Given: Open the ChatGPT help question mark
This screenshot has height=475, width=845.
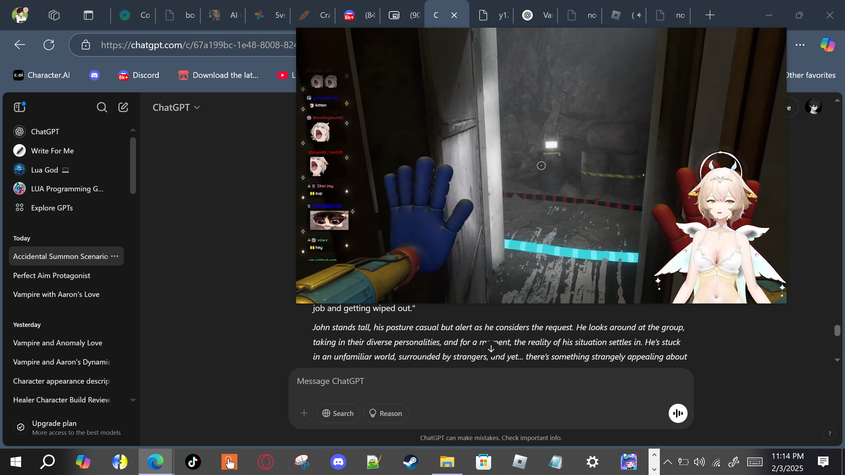Looking at the screenshot, I should (829, 433).
